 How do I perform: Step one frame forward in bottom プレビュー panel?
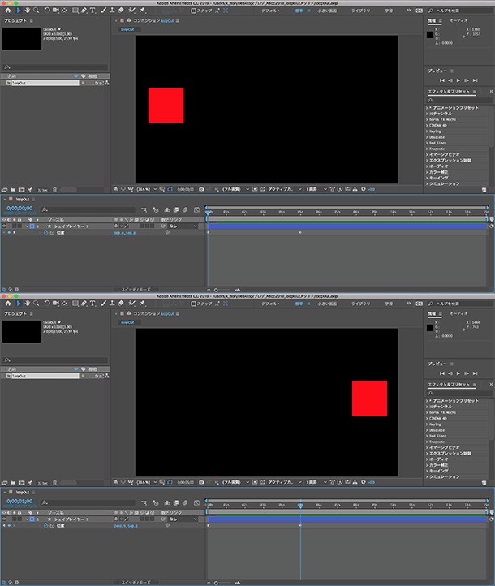[467, 373]
